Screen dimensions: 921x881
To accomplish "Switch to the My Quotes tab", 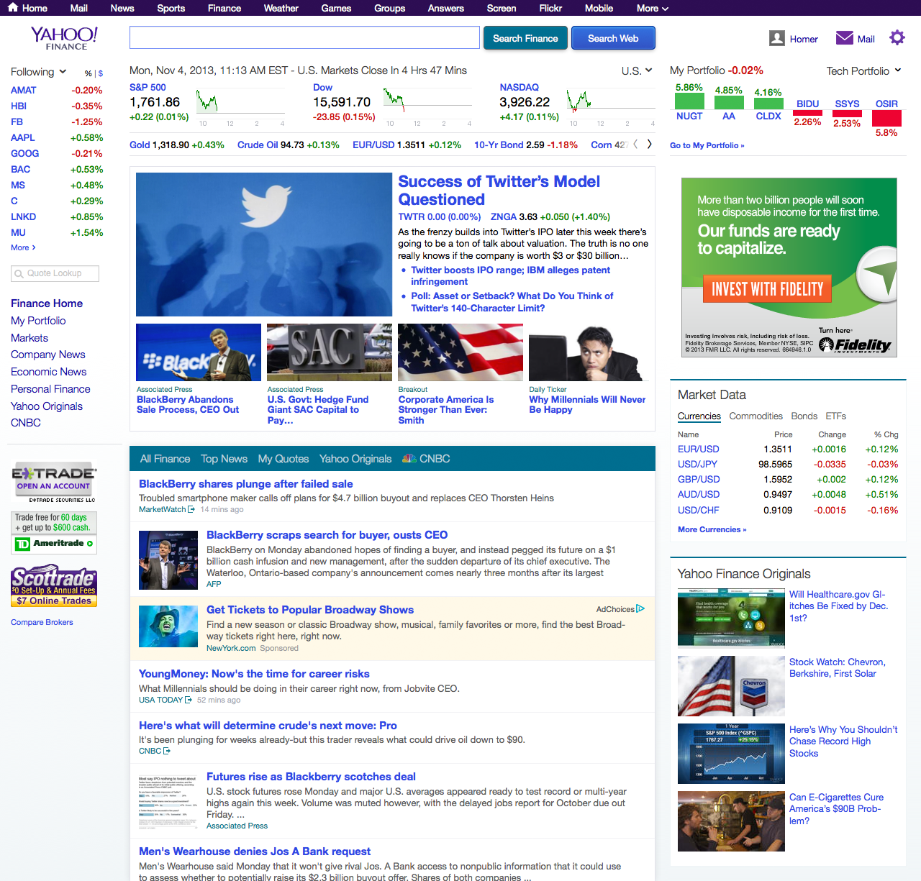I will pyautogui.click(x=283, y=459).
